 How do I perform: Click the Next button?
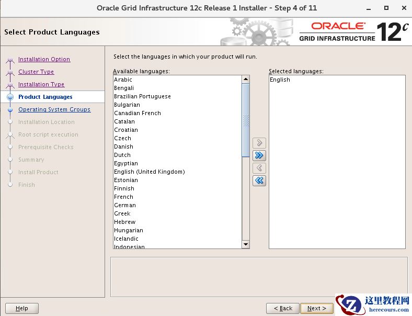coord(317,308)
